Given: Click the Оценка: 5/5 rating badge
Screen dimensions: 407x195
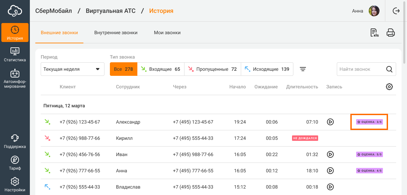Looking at the screenshot, I should (x=369, y=154).
